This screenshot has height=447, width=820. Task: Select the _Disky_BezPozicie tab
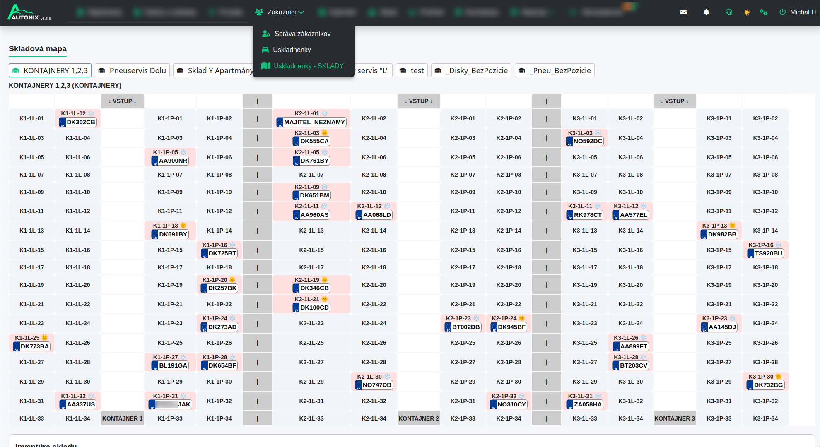[471, 70]
